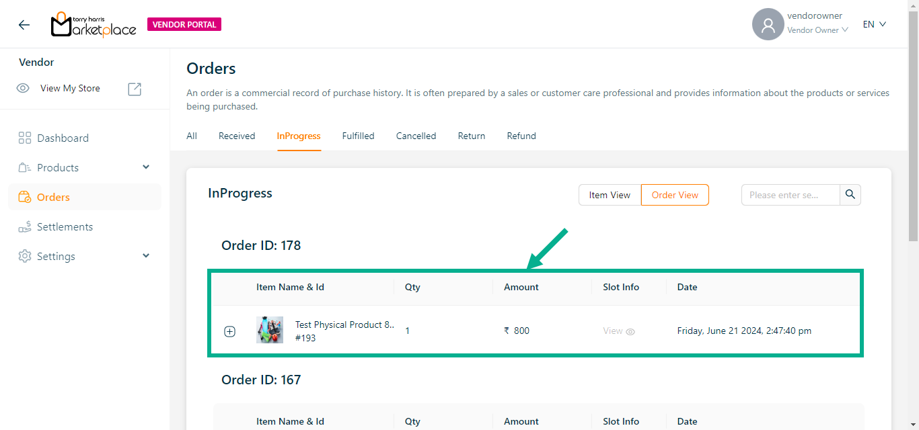Image resolution: width=919 pixels, height=430 pixels.
Task: Click View slot info eye icon
Action: point(630,331)
